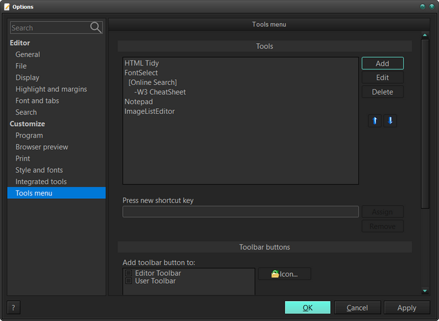Open the General editor settings
The height and width of the screenshot is (321, 439).
coord(28,55)
